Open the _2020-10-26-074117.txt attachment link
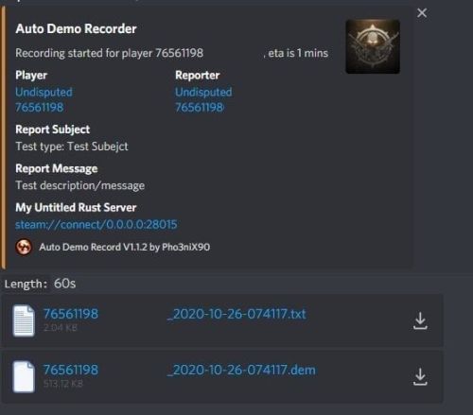Viewport: 473px width, 415px height. coord(236,314)
